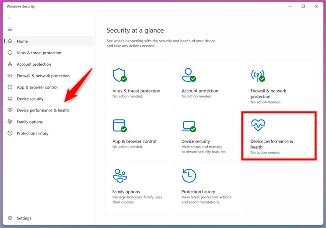Screen dimensions: 326x228
Task: Click the Account protection card title
Action: coord(200,91)
